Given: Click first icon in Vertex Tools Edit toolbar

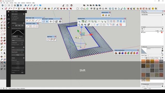Looking at the screenshot, I should tap(27, 20).
